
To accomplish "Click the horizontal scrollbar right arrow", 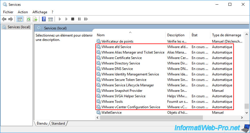I will [242, 118].
